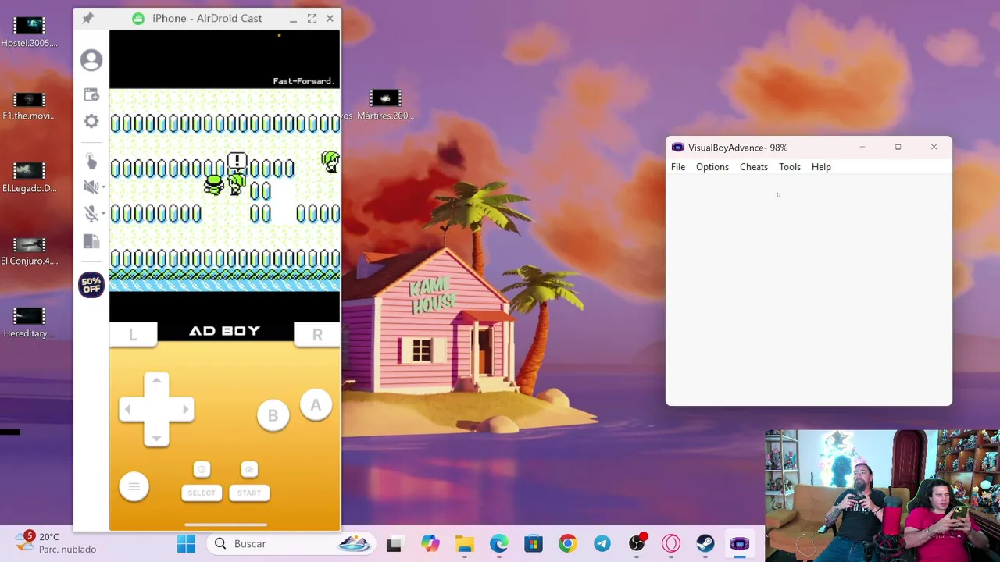Select the El.Conjuro.4 video file on desktop
Image resolution: width=1000 pixels, height=562 pixels.
pyautogui.click(x=29, y=251)
